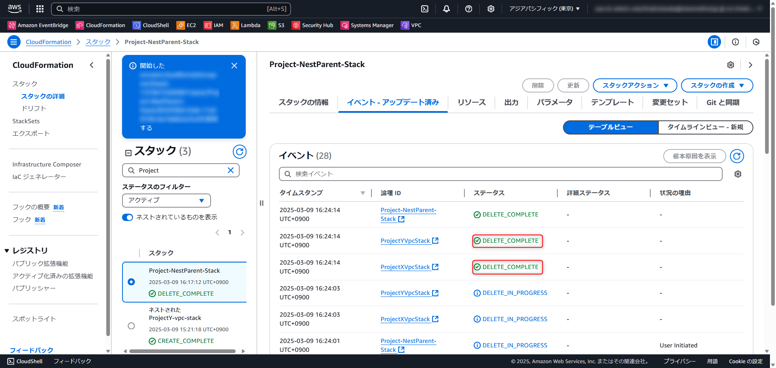Image resolution: width=776 pixels, height=368 pixels.
Task: Open the Resources tab
Action: coord(472,102)
